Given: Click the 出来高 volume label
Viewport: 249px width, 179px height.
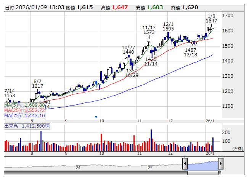Looking at the screenshot, I should tap(11, 126).
